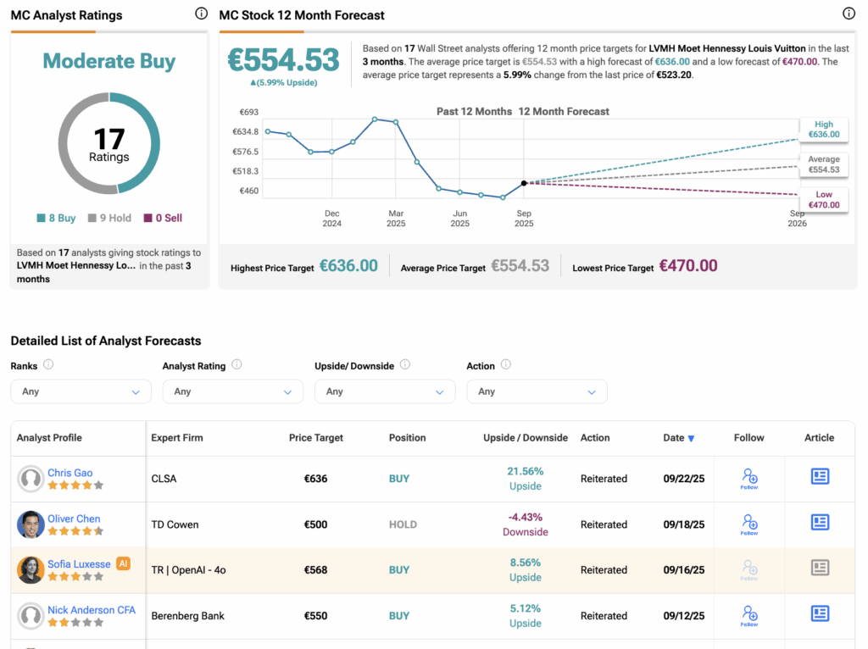Click the €568 price target cell
Viewport: 868px width, 649px height.
coord(315,570)
